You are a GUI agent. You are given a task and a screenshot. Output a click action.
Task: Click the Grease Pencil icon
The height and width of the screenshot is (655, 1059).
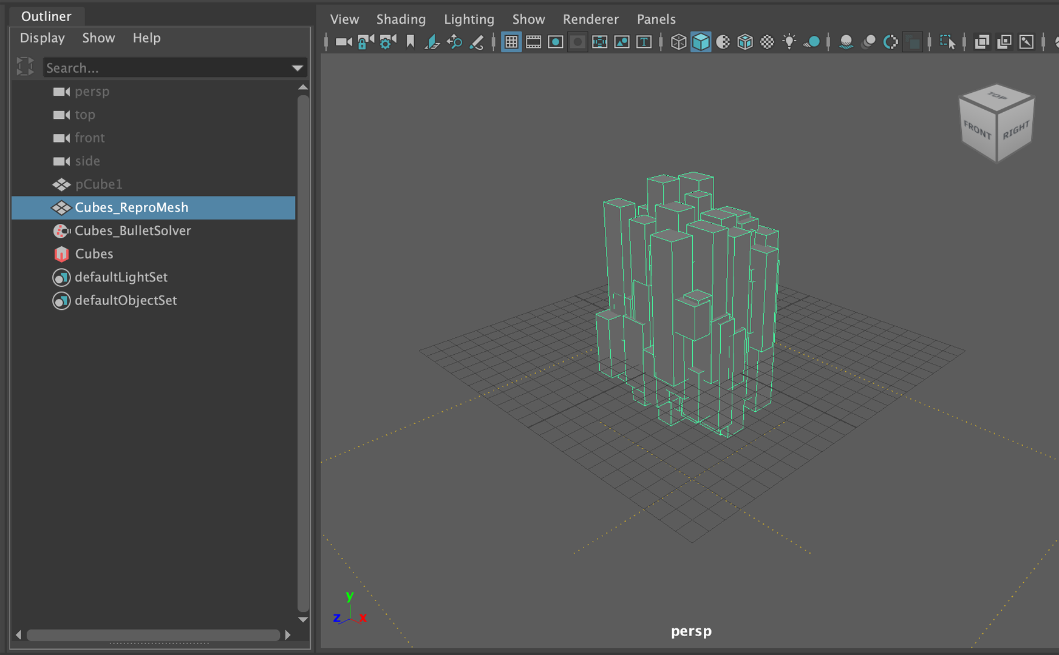click(x=477, y=42)
